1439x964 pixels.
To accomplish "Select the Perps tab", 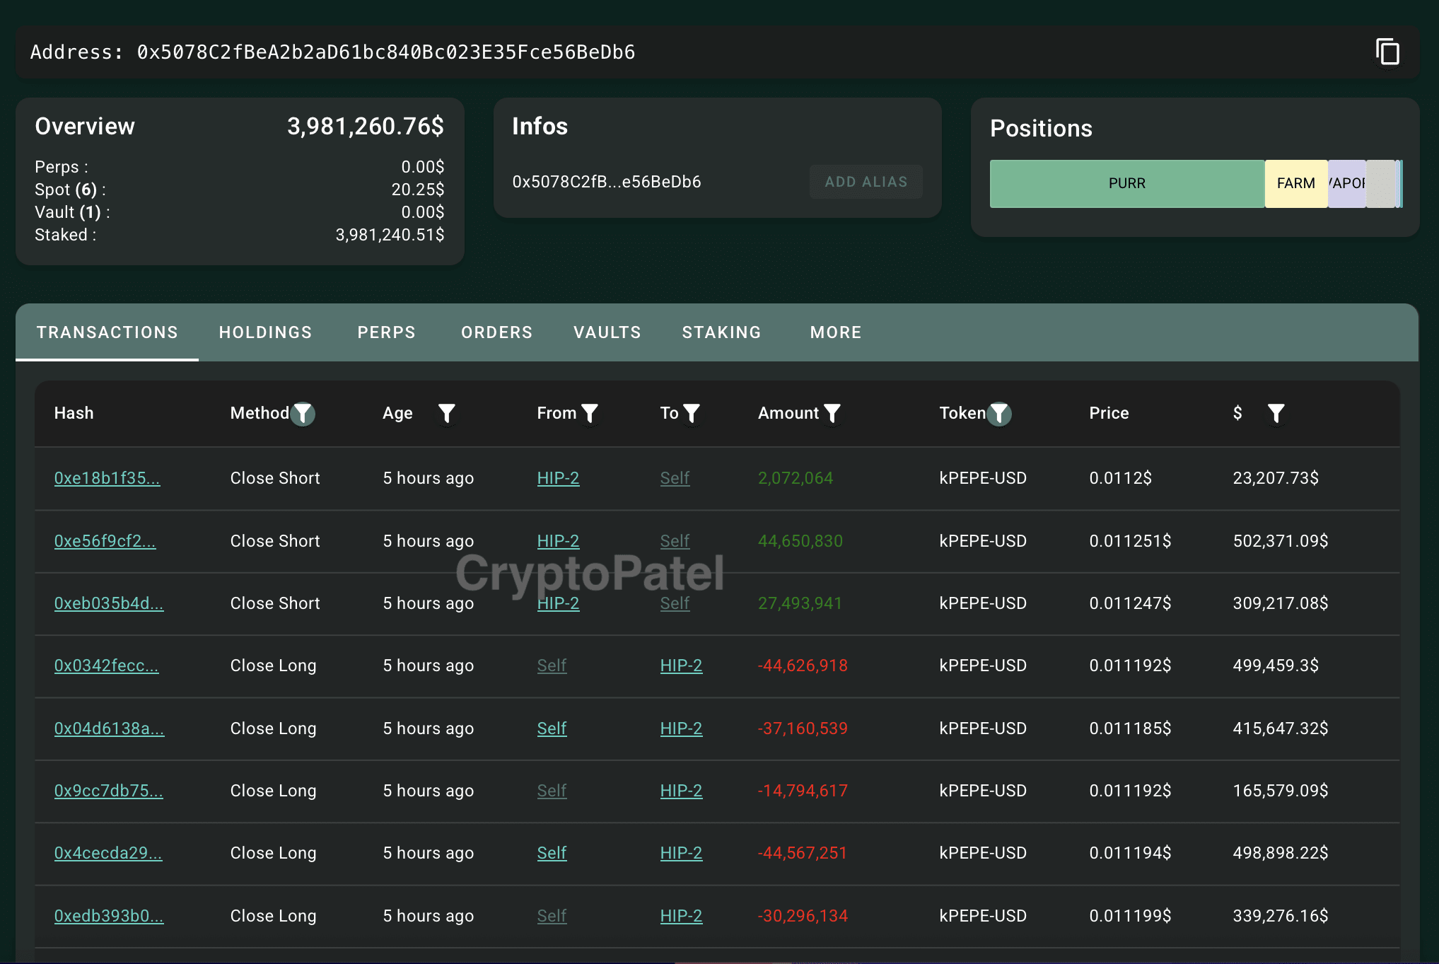I will (x=386, y=332).
